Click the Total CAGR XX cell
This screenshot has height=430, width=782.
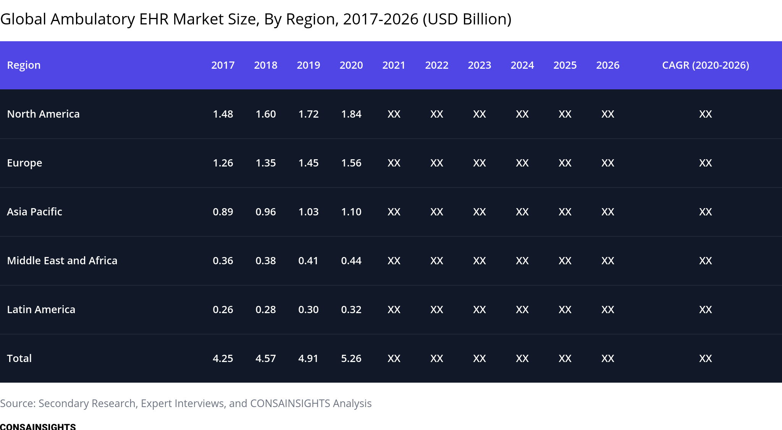(706, 358)
